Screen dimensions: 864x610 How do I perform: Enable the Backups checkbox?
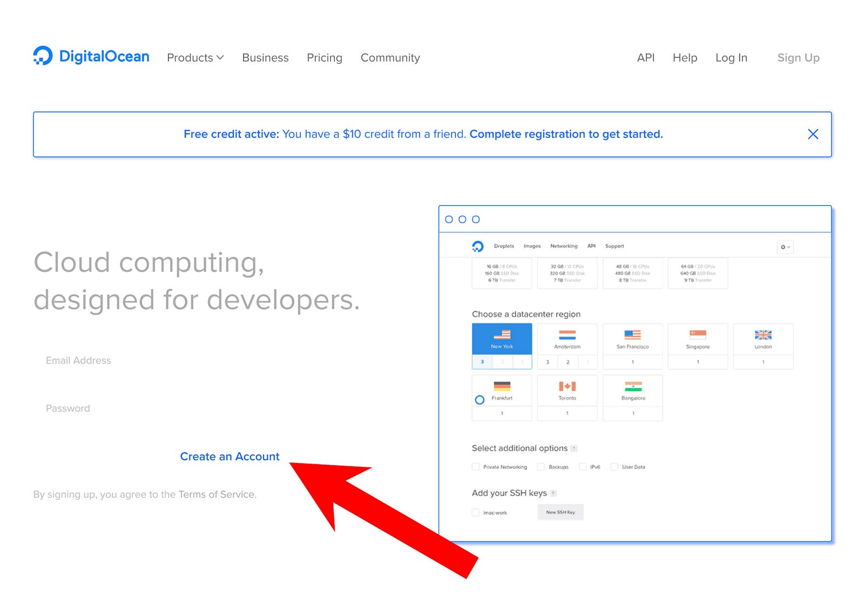[541, 467]
